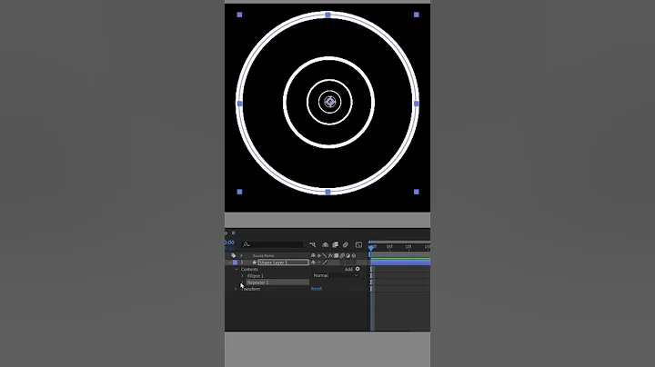
Task: Click the star icon of Shape Layer 1
Action: 254,263
